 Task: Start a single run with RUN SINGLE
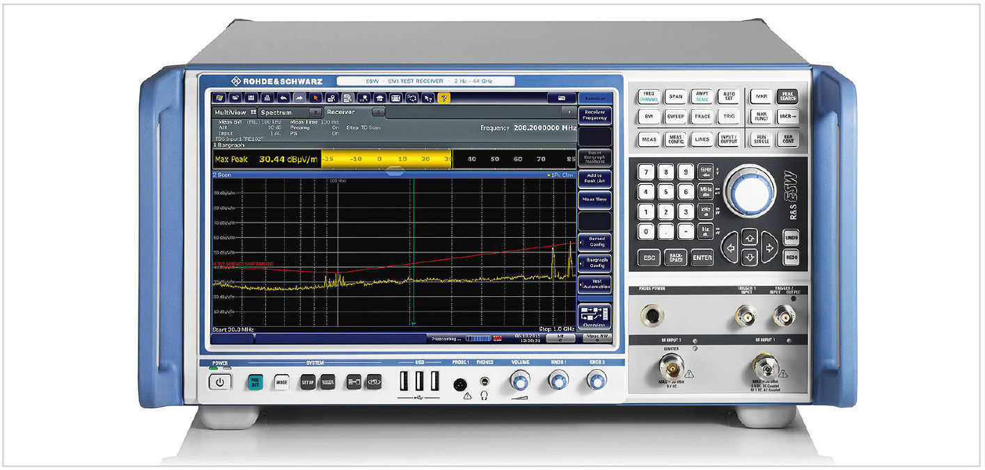coord(761,139)
